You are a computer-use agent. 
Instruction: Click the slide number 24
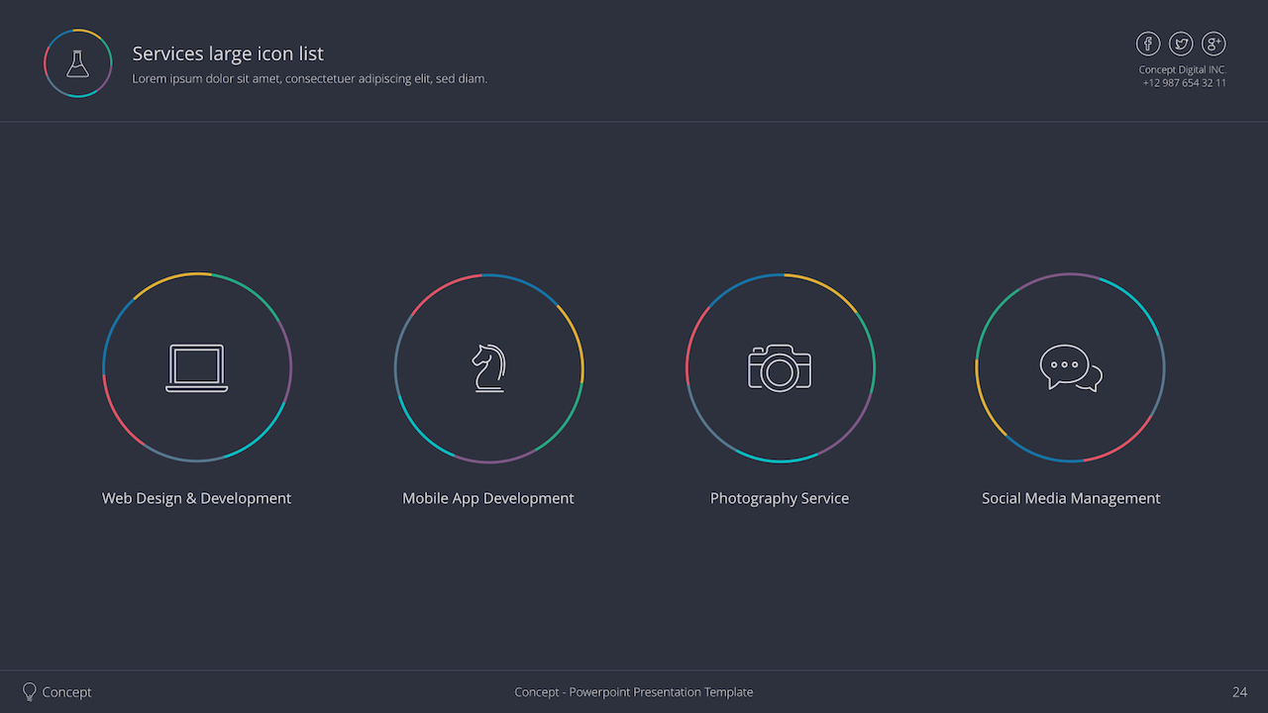coord(1238,692)
